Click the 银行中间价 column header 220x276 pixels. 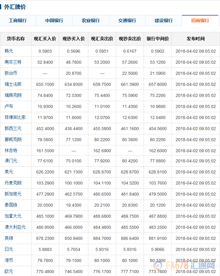pyautogui.click(x=158, y=39)
